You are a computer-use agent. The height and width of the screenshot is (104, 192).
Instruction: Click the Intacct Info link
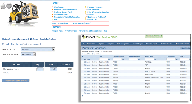coord(105,31)
